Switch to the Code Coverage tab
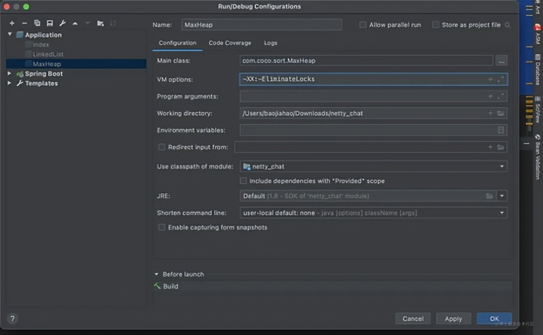Screen dimensions: 543x335 point(230,43)
